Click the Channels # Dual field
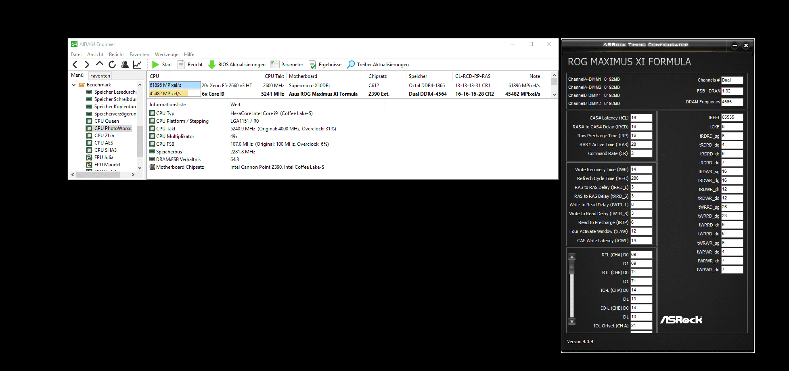The width and height of the screenshot is (789, 371). 732,80
